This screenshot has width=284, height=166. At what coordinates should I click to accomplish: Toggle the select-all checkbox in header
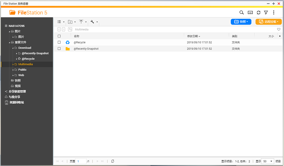59,36
